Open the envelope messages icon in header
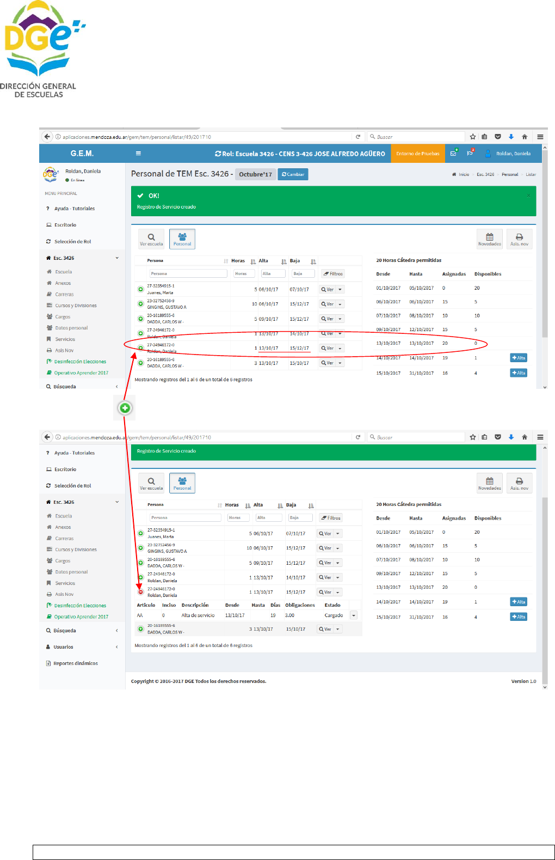The width and height of the screenshot is (555, 860). [453, 154]
